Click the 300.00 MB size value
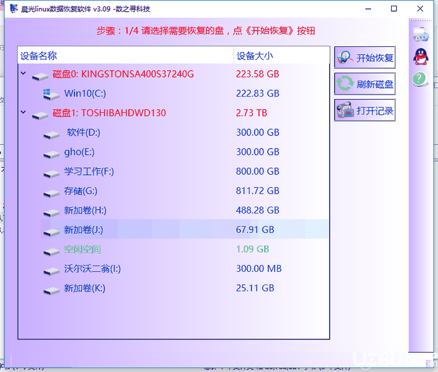The image size is (438, 372). pyautogui.click(x=259, y=269)
